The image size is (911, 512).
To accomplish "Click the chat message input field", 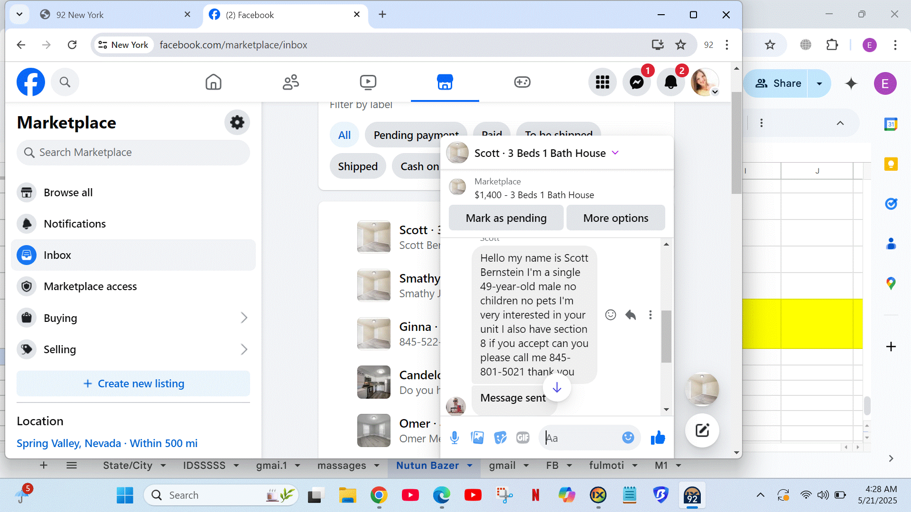I will click(582, 438).
